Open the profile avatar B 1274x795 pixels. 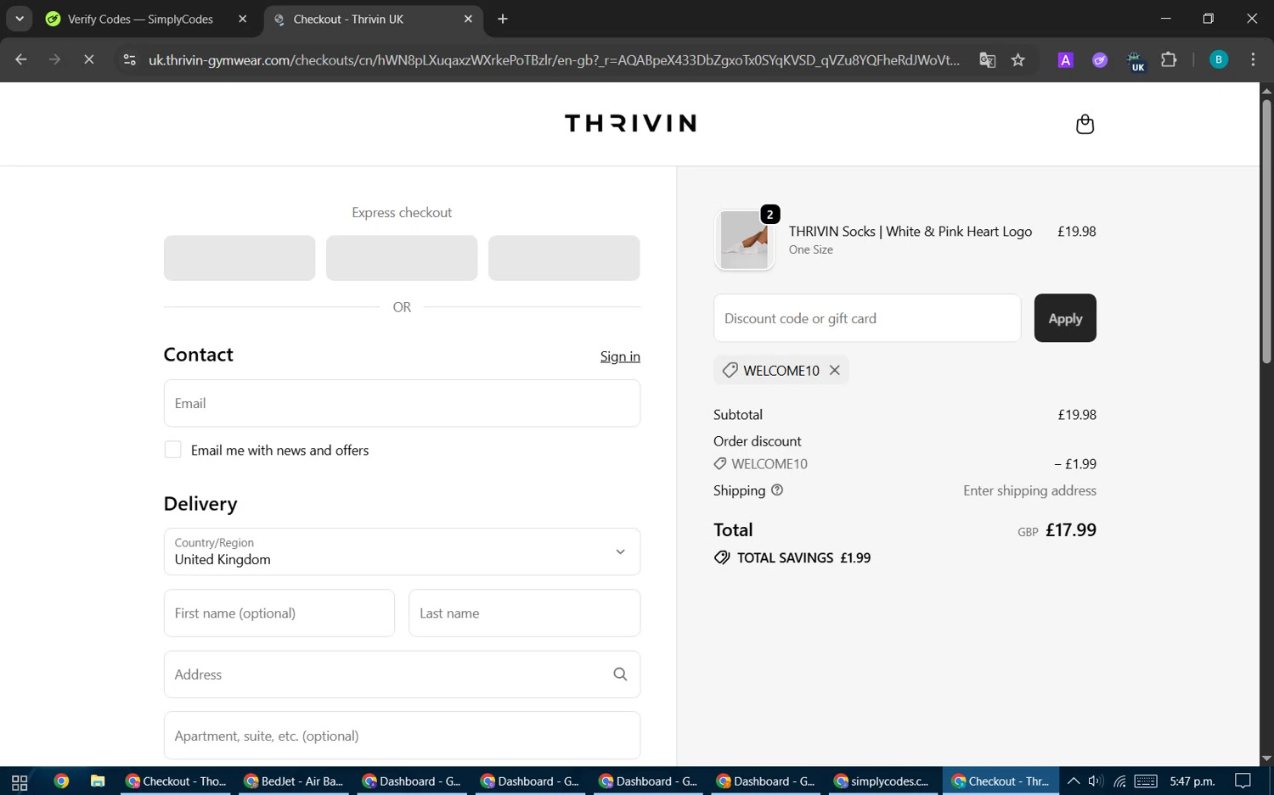click(x=1219, y=59)
